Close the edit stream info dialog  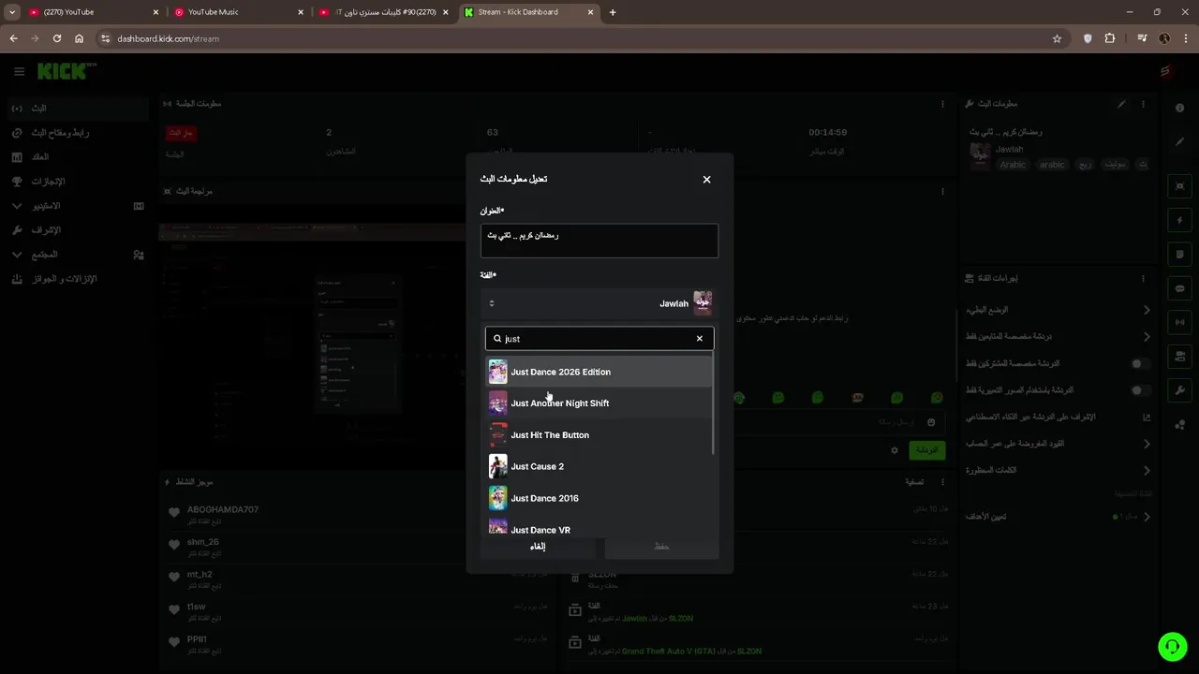tap(706, 179)
